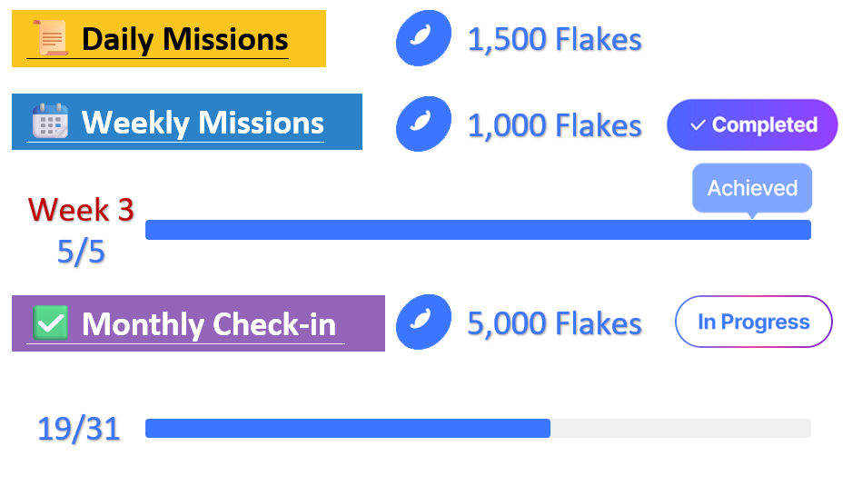Click the flake coin icon next to 1,500 Flakes
Image resolution: width=862 pixels, height=486 pixels.
click(423, 38)
